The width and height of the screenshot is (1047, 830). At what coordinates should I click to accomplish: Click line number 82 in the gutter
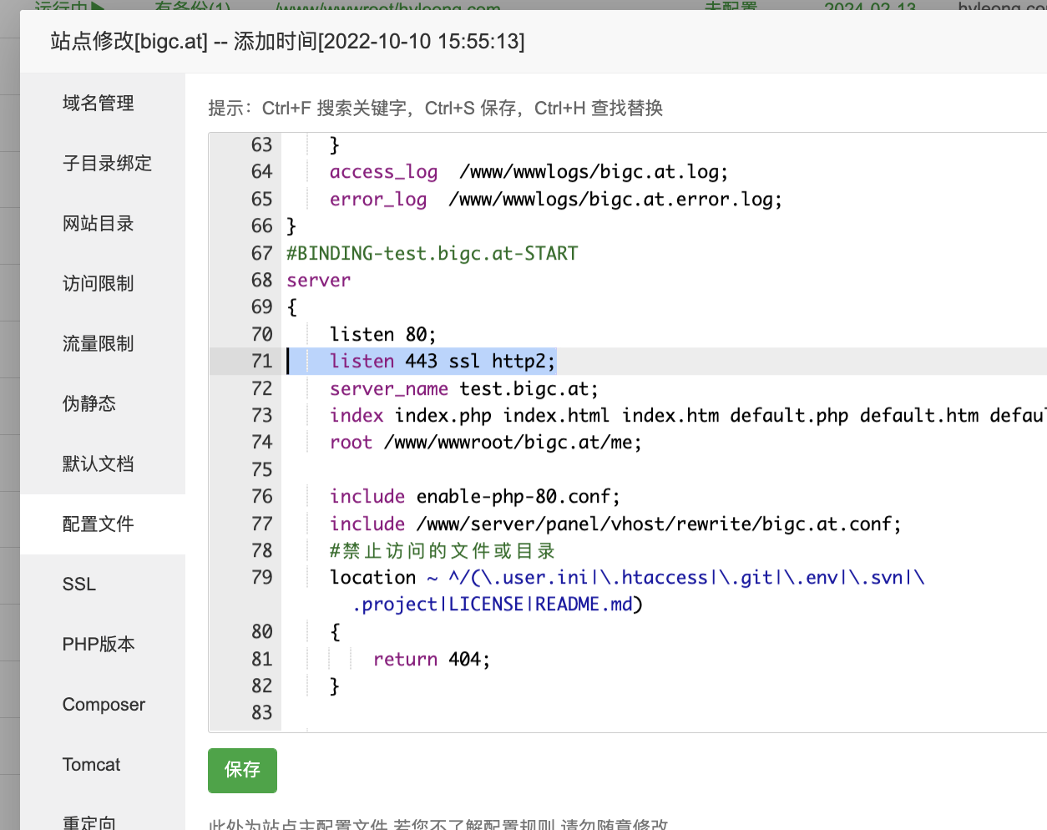[x=261, y=686]
